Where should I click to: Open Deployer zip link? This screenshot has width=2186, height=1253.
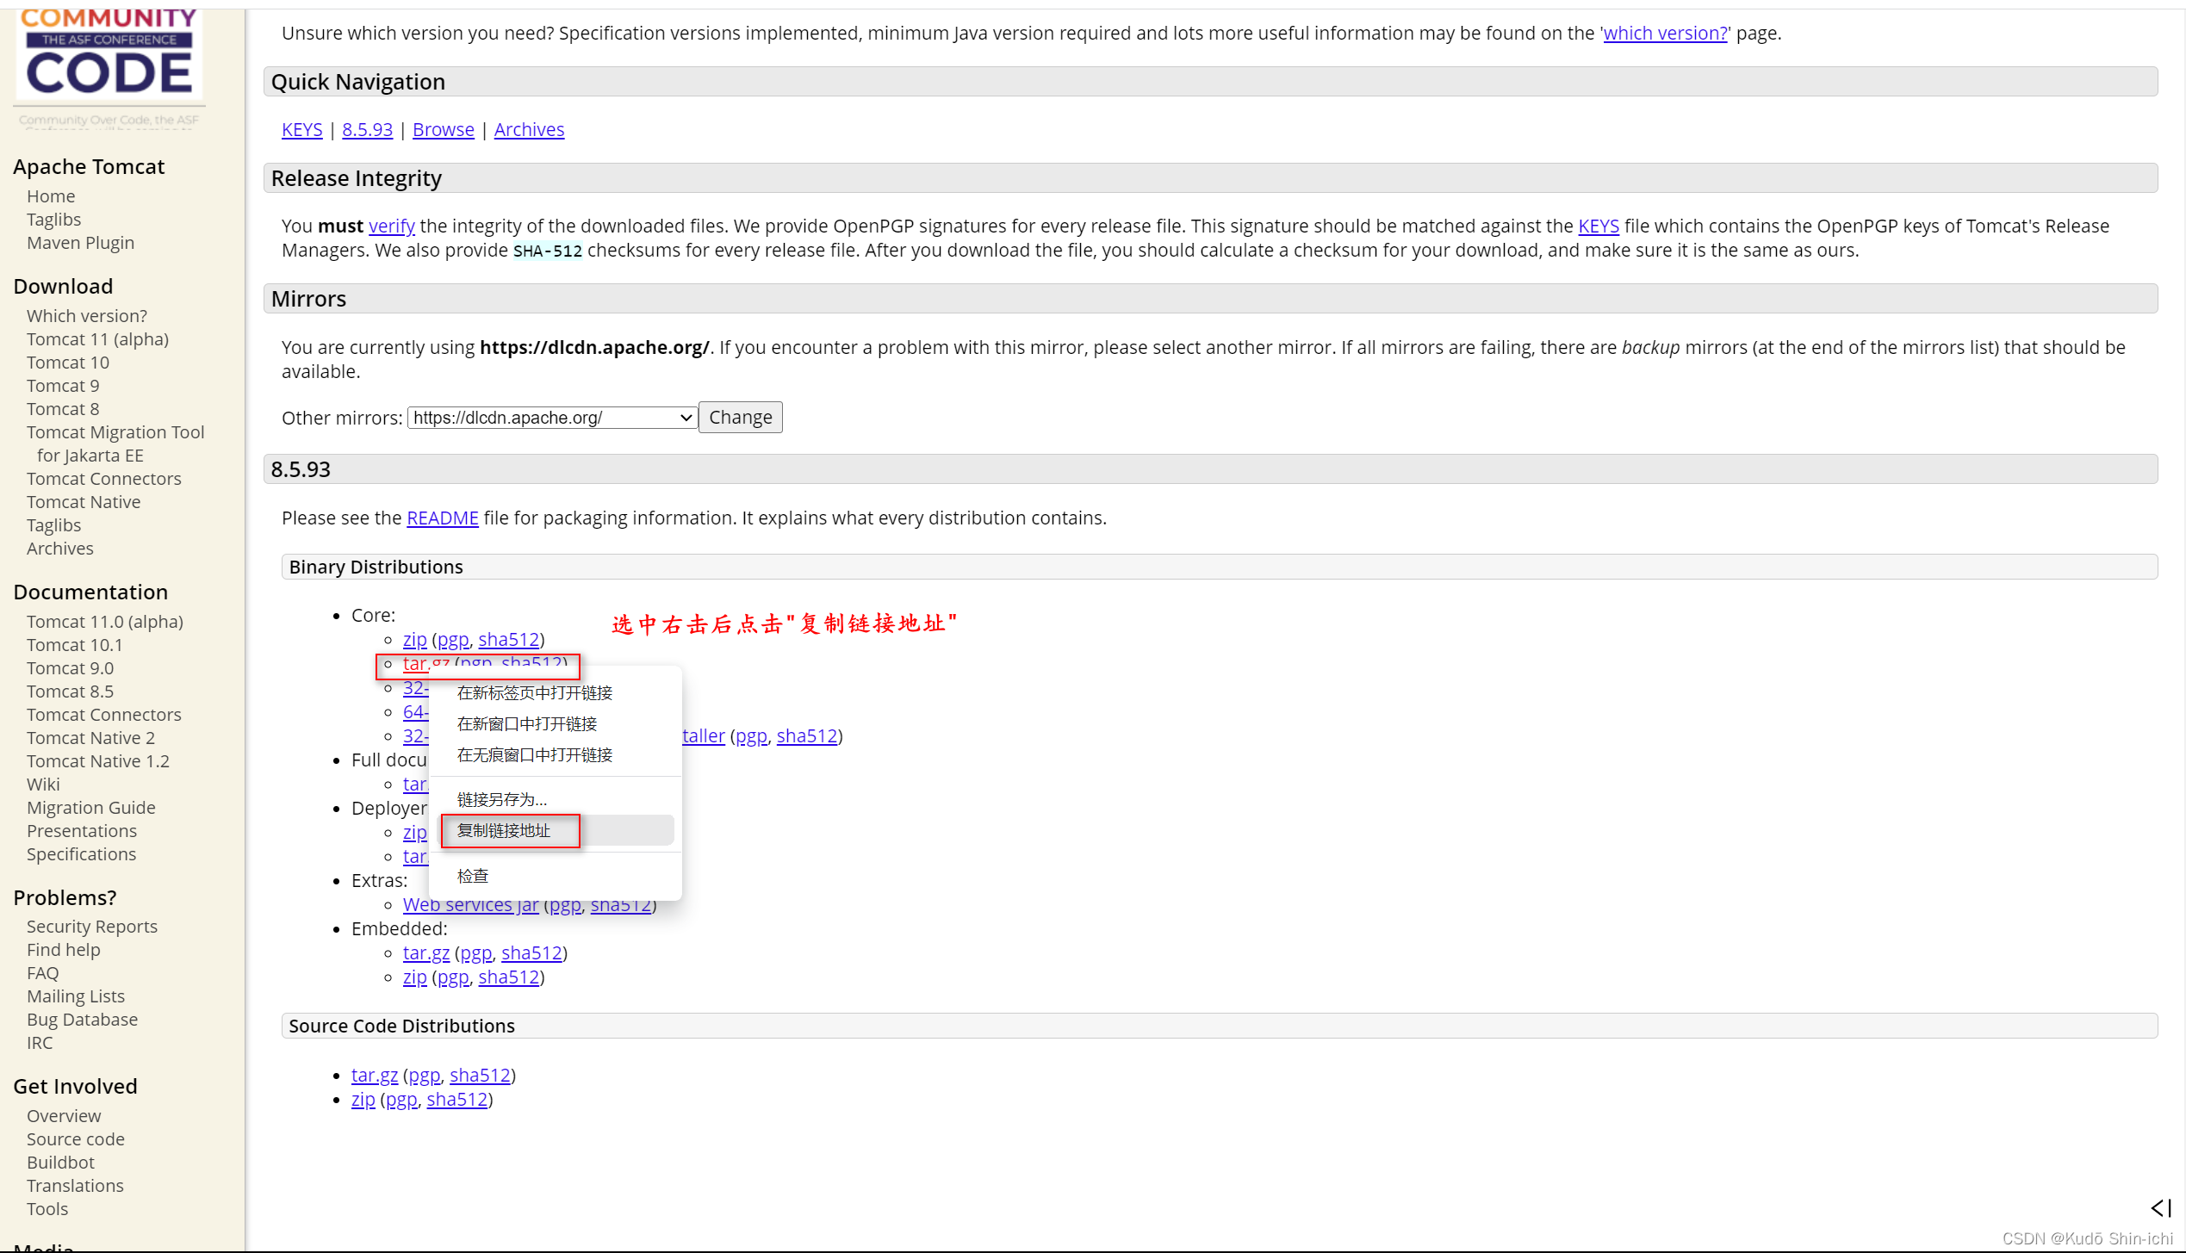point(414,833)
